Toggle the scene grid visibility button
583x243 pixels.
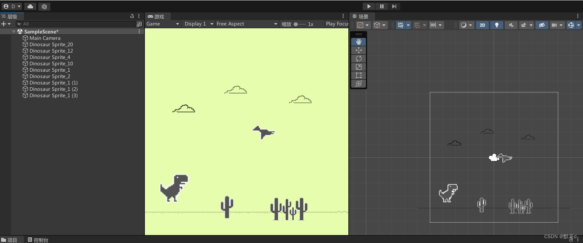[x=400, y=25]
